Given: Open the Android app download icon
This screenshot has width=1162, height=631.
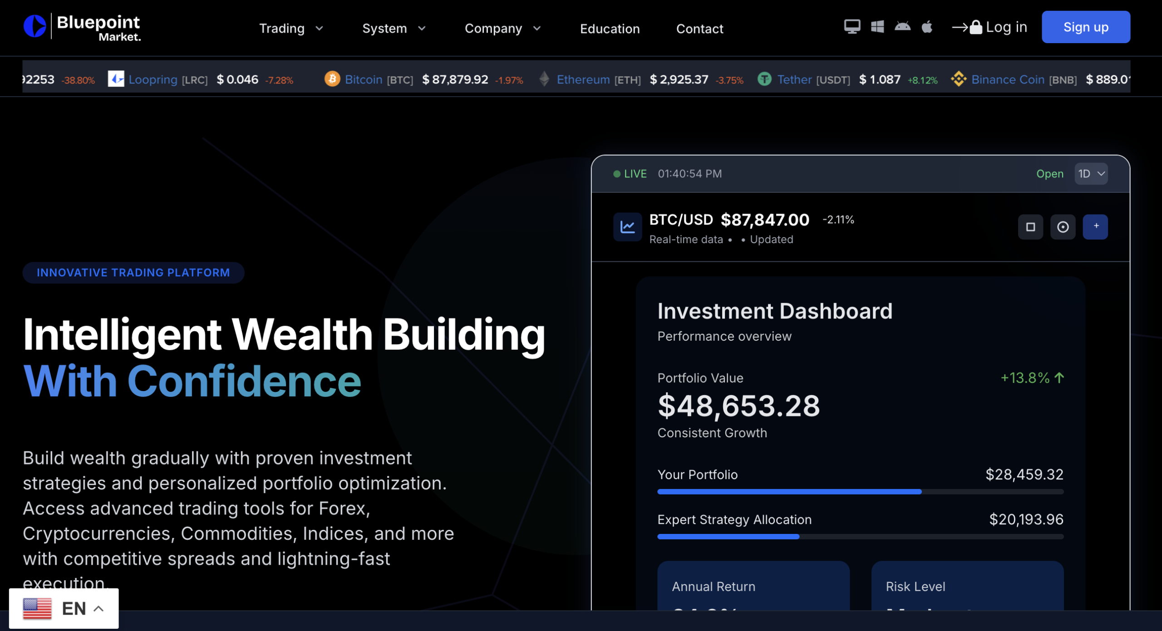Looking at the screenshot, I should [902, 27].
